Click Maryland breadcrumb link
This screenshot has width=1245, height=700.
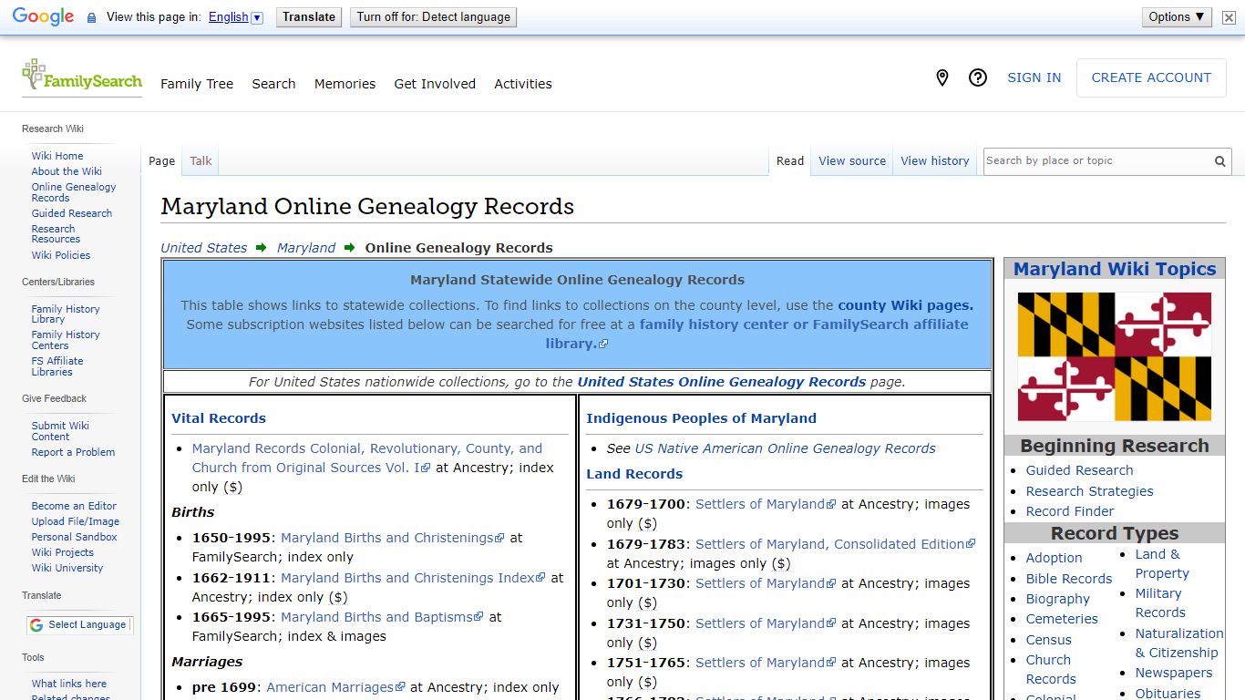306,248
